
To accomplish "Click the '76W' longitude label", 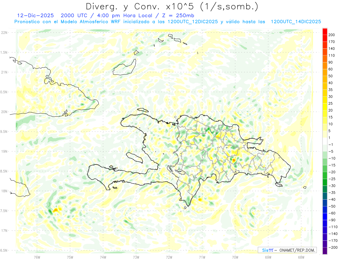I will [37, 257].
